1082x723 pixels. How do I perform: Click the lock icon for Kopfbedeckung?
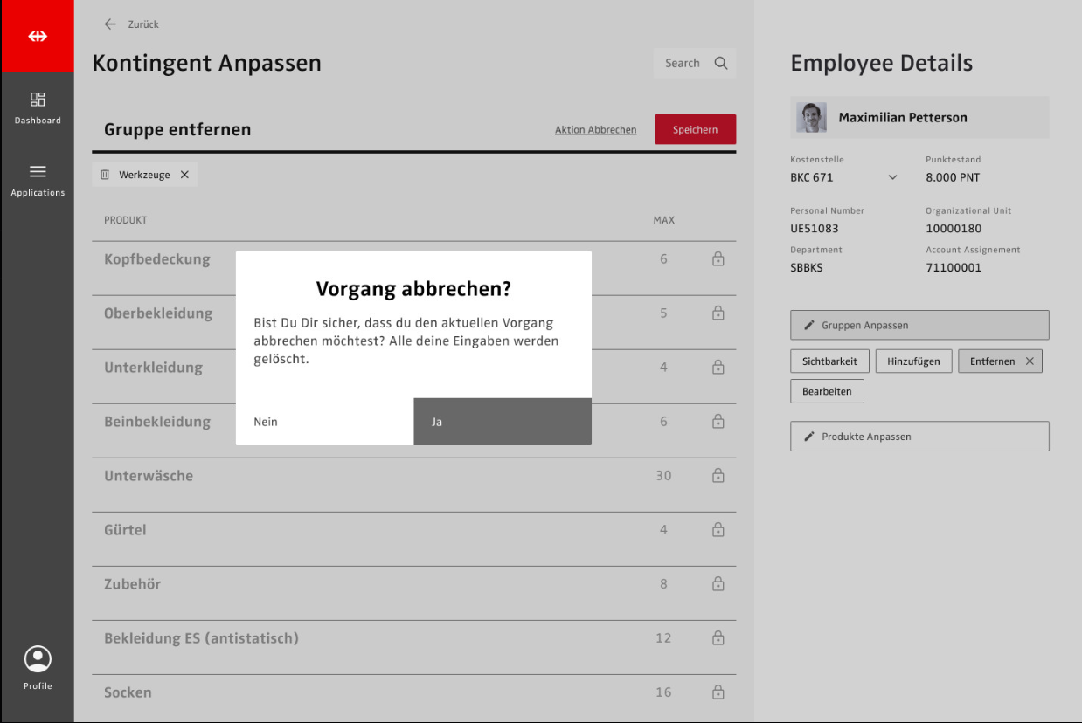point(718,259)
